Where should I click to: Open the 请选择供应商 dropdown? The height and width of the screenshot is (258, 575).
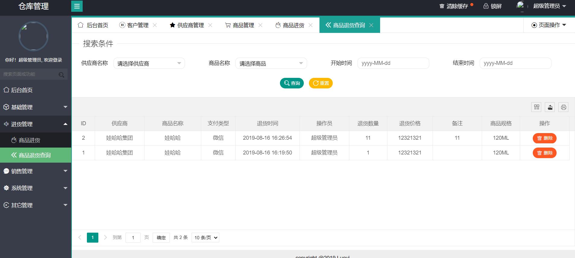pos(149,63)
